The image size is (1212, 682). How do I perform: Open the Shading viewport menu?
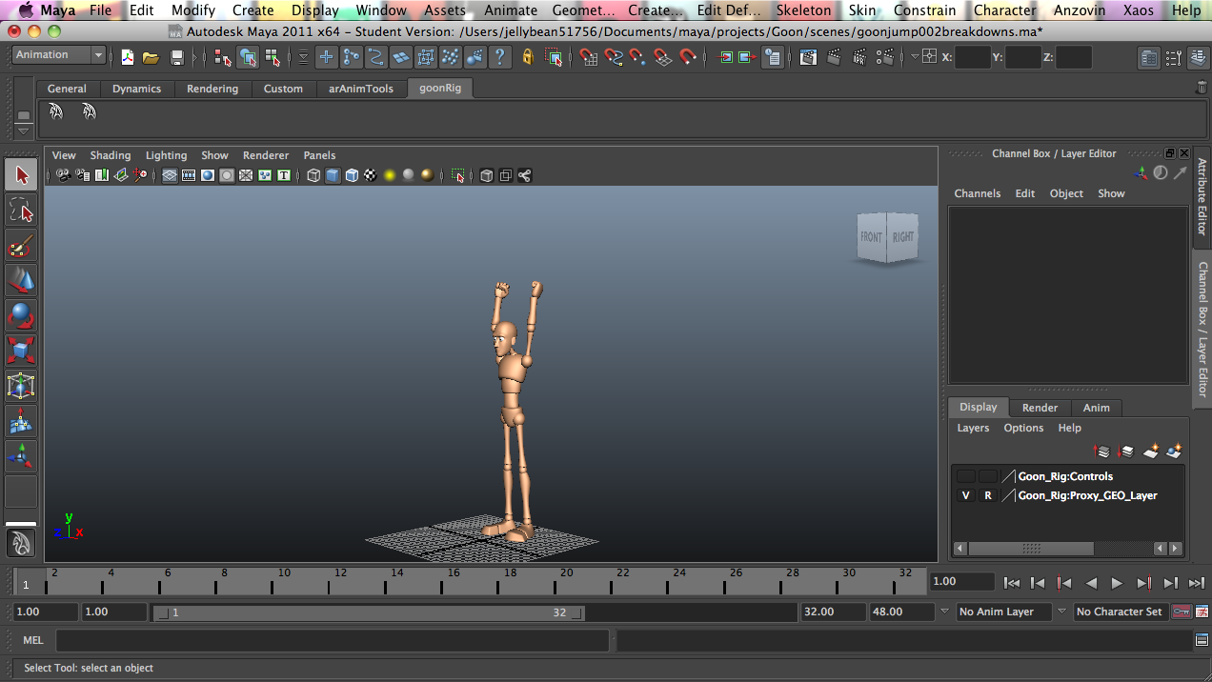[111, 155]
